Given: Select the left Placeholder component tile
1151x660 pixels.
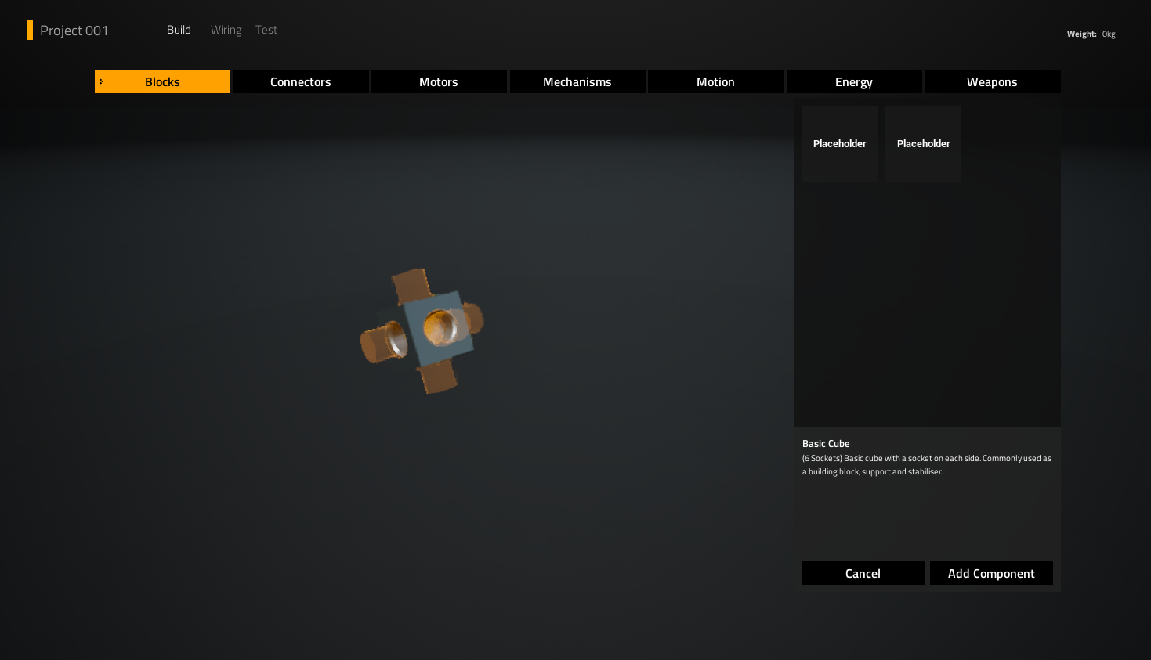Looking at the screenshot, I should point(839,143).
